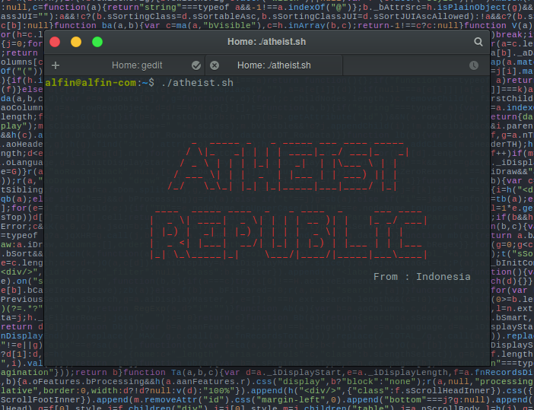Close the Home: ./atheist.sh tab
The width and height of the screenshot is (534, 410).
(x=215, y=65)
